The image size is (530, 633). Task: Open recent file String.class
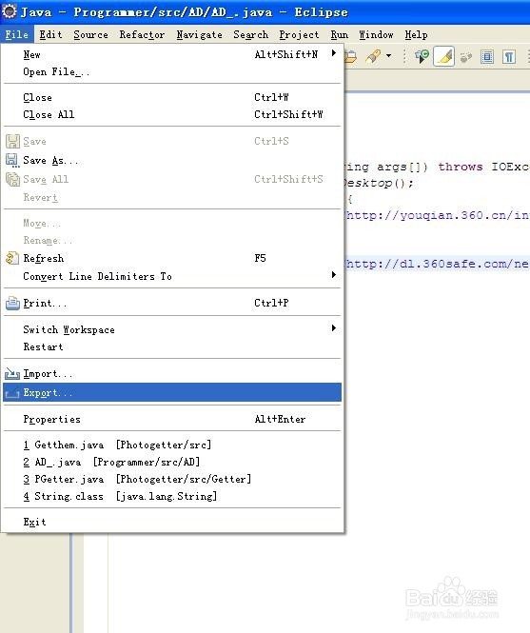point(172,496)
